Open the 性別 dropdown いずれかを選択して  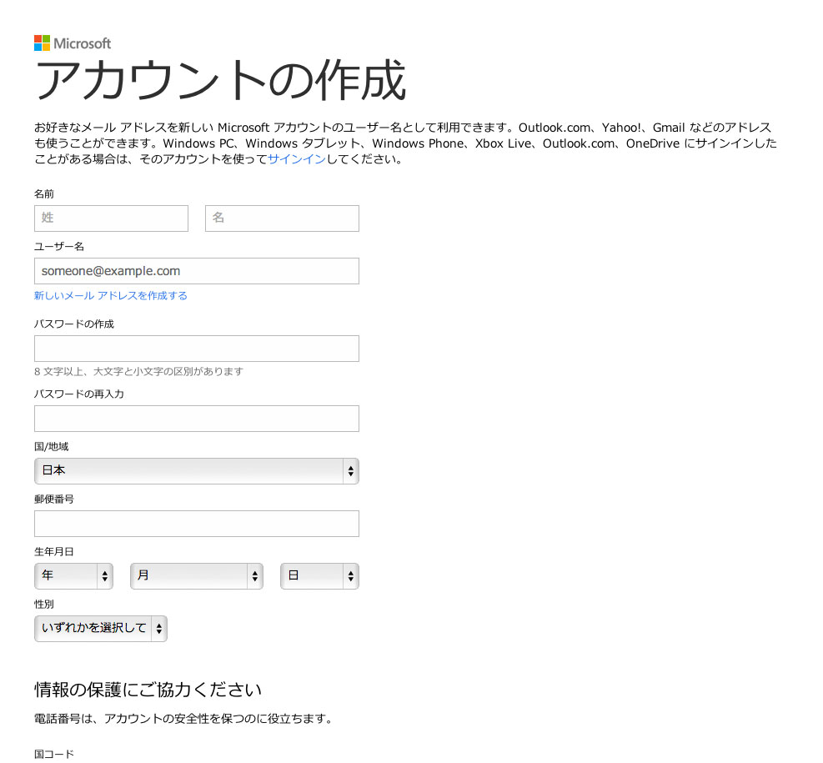pyautogui.click(x=101, y=628)
